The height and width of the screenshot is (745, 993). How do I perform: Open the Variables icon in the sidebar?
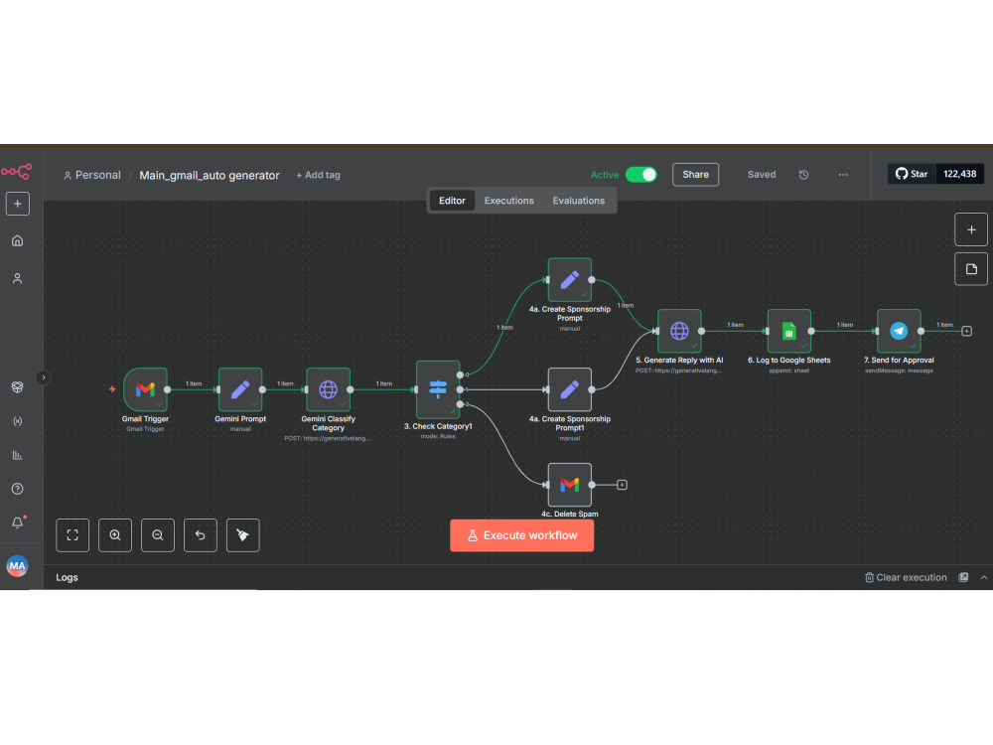18,421
